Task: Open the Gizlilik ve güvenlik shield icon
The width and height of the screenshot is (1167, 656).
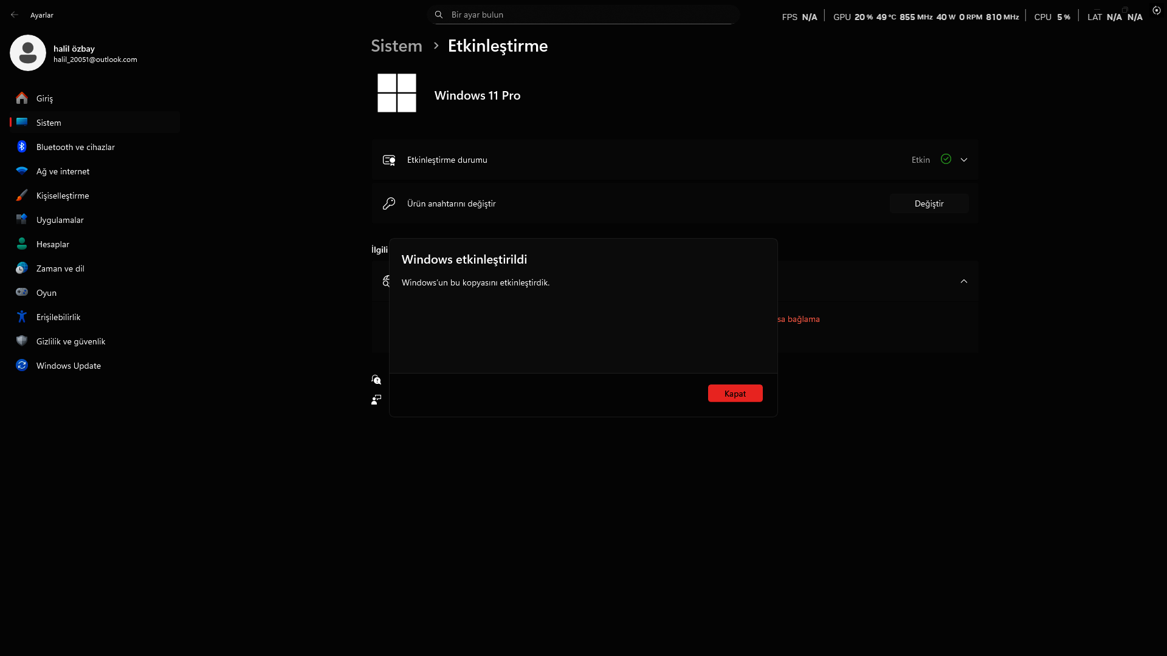Action: click(x=22, y=341)
